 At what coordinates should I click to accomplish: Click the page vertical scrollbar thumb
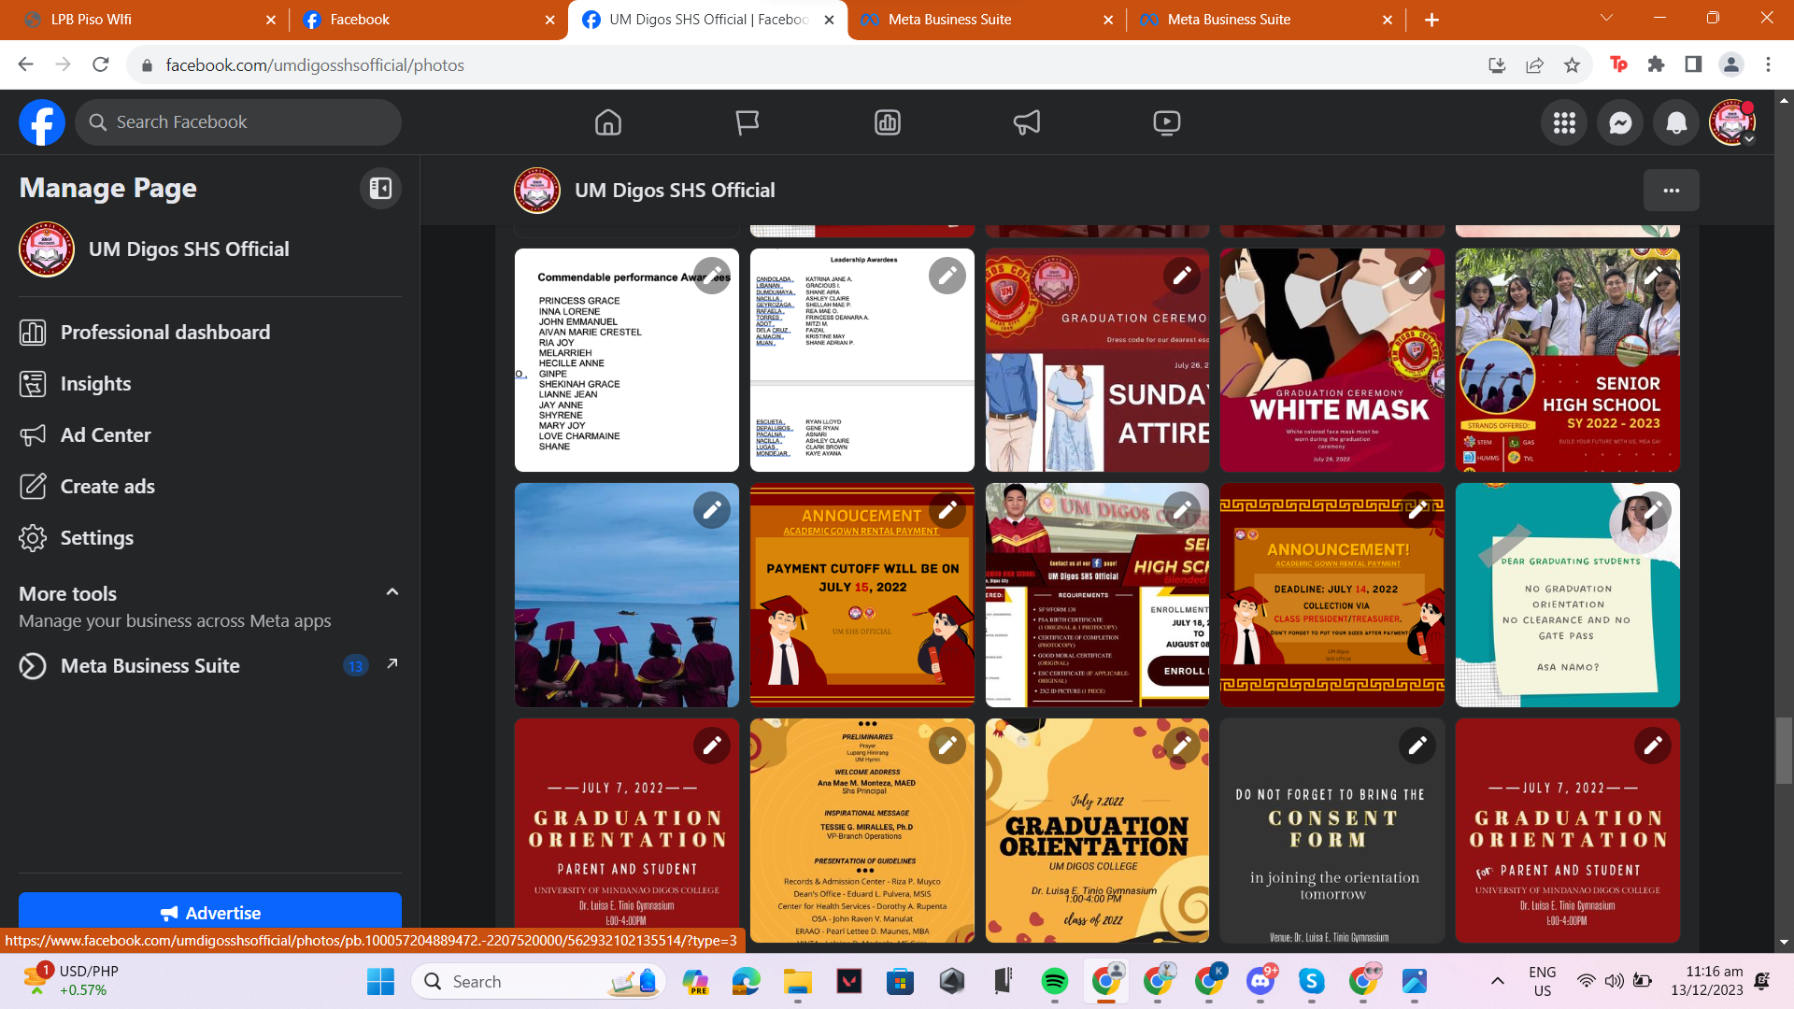[1785, 750]
